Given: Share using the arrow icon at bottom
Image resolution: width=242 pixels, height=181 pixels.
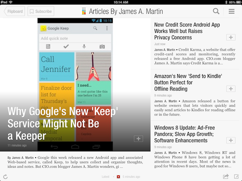Looking at the screenshot, I should 226,176.
